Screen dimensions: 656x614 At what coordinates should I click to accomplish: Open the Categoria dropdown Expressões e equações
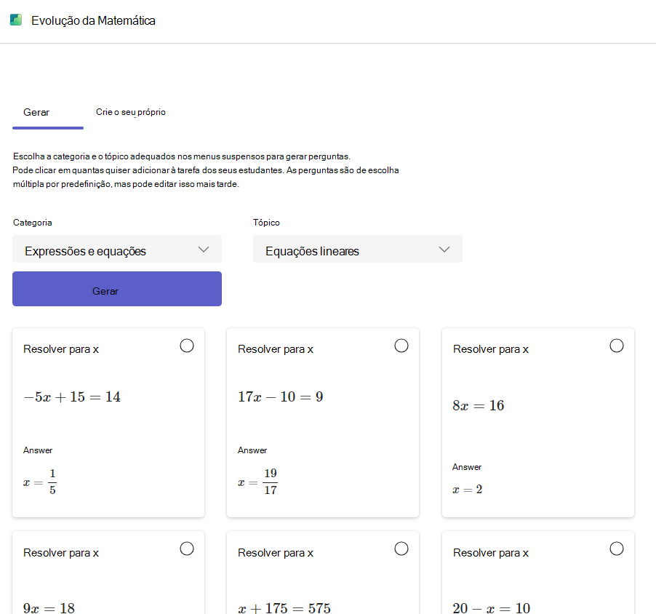(116, 249)
